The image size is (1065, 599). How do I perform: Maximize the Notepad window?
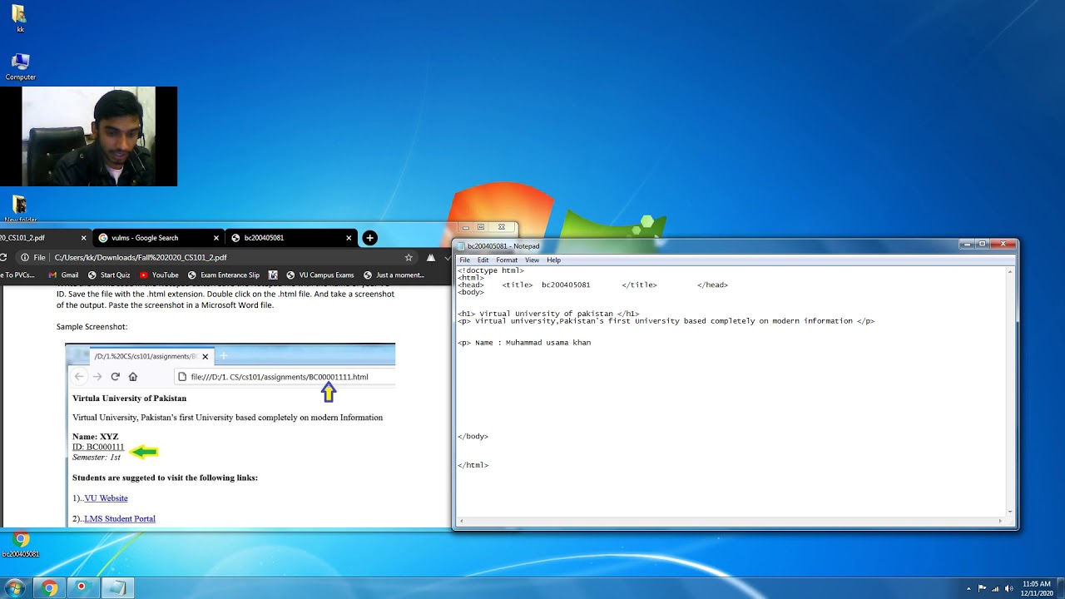click(983, 245)
